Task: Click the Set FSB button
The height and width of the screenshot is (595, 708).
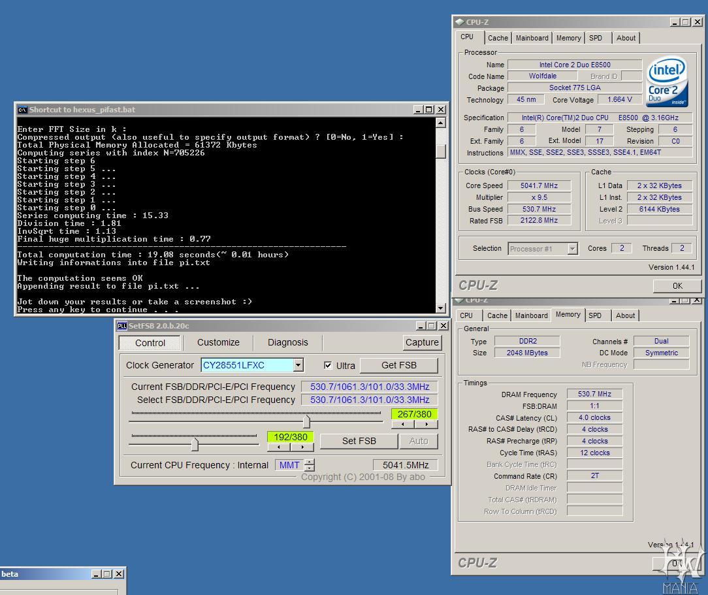Action: click(x=359, y=441)
